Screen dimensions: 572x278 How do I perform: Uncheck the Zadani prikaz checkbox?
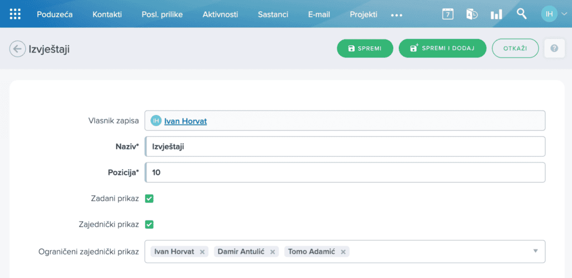pos(149,199)
